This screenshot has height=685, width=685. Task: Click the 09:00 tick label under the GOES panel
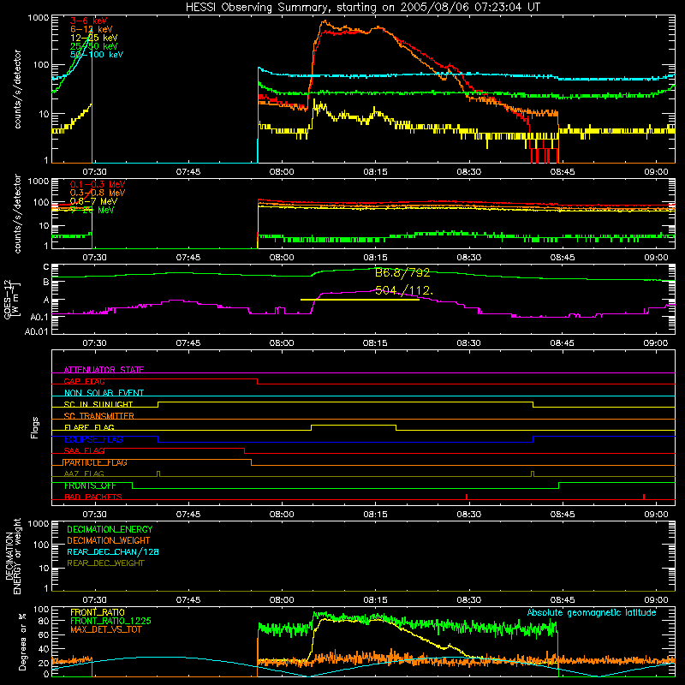[x=656, y=343]
